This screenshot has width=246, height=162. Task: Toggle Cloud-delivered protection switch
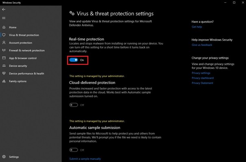(x=74, y=105)
